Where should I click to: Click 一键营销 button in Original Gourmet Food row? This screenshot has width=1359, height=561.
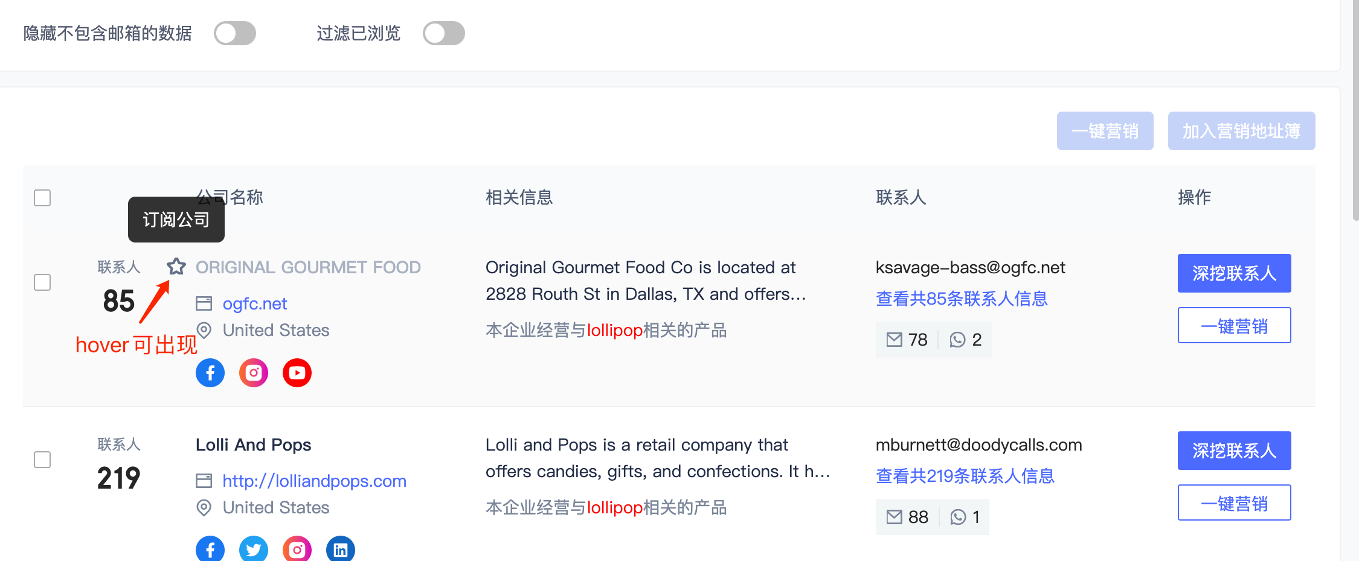1234,326
